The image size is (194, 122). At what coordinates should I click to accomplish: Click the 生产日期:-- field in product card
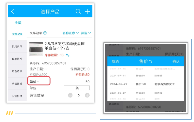(x=38, y=69)
